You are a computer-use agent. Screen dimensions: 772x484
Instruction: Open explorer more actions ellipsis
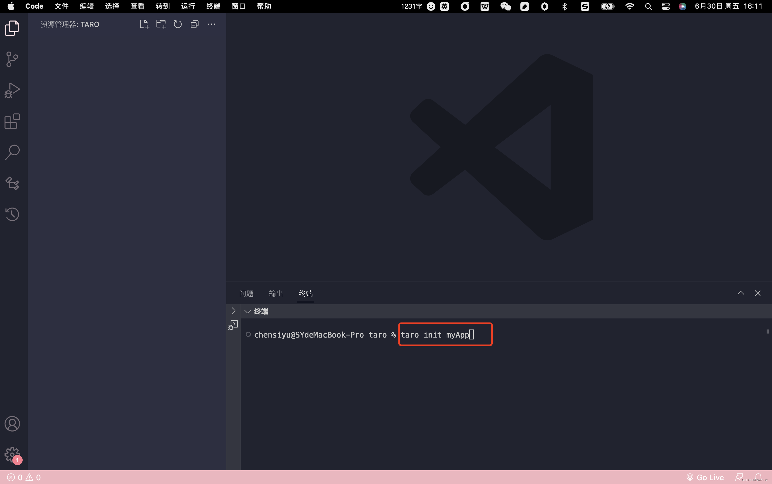pyautogui.click(x=211, y=24)
